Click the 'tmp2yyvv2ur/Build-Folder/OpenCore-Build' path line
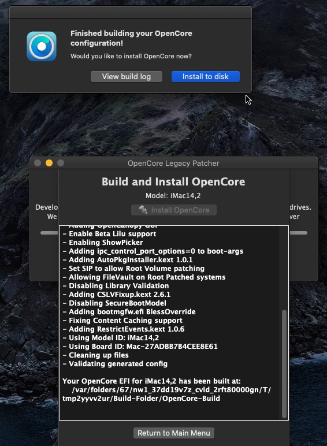This screenshot has width=327, height=446. (141, 399)
